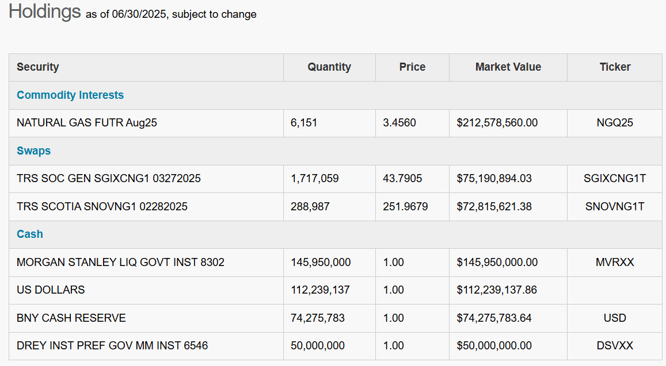Screen dimensions: 666x366
Task: Click MORGAN STANLEY LIQ GOVT INST row
Action: point(120,263)
